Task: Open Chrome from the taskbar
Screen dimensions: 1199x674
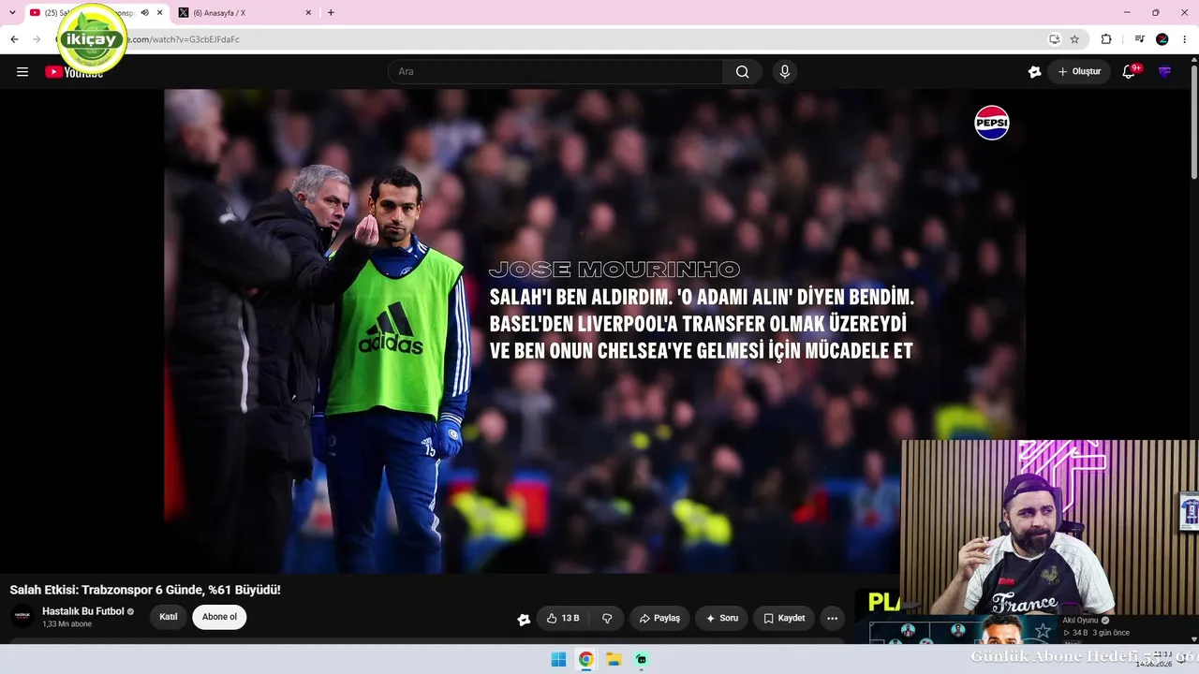Action: pos(585,659)
